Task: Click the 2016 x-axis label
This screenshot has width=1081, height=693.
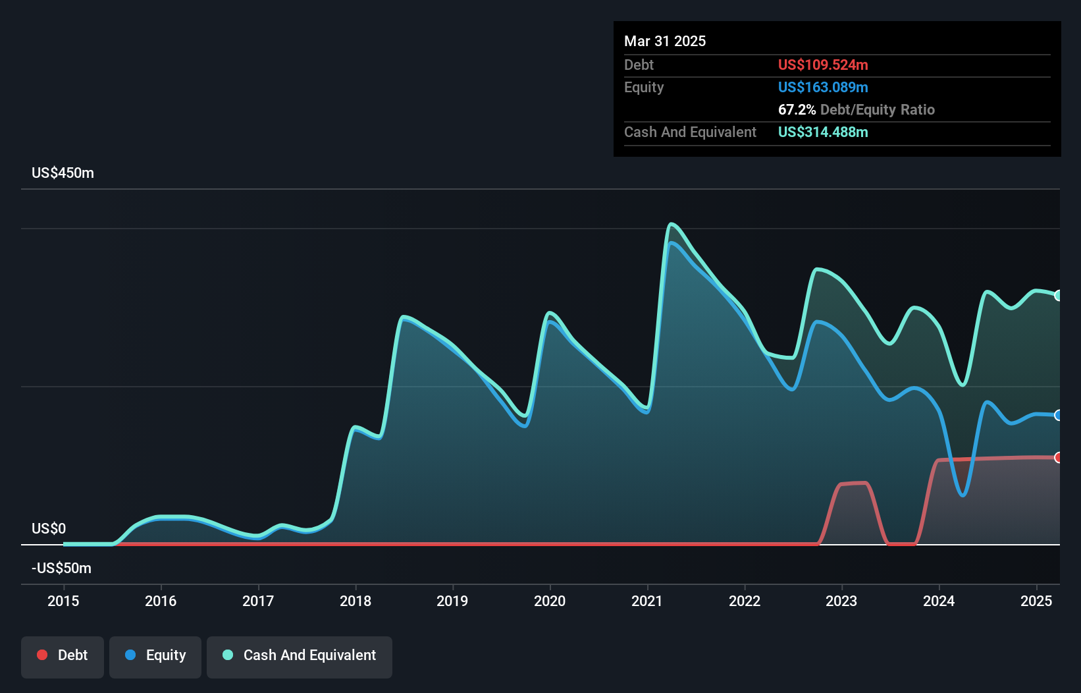Action: coord(161,601)
